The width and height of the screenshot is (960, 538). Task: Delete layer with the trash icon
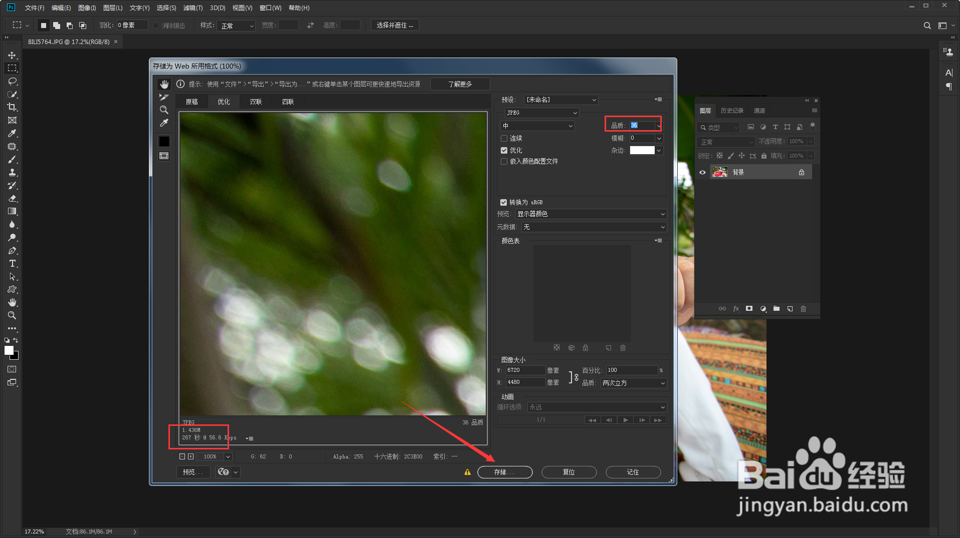coord(803,309)
